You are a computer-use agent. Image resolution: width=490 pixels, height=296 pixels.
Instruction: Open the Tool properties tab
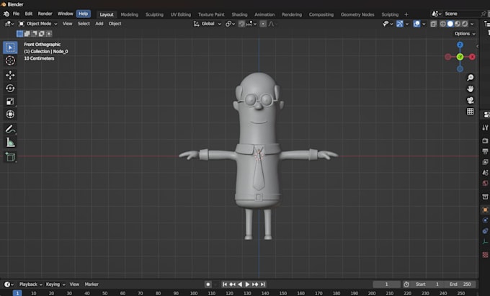pos(485,127)
